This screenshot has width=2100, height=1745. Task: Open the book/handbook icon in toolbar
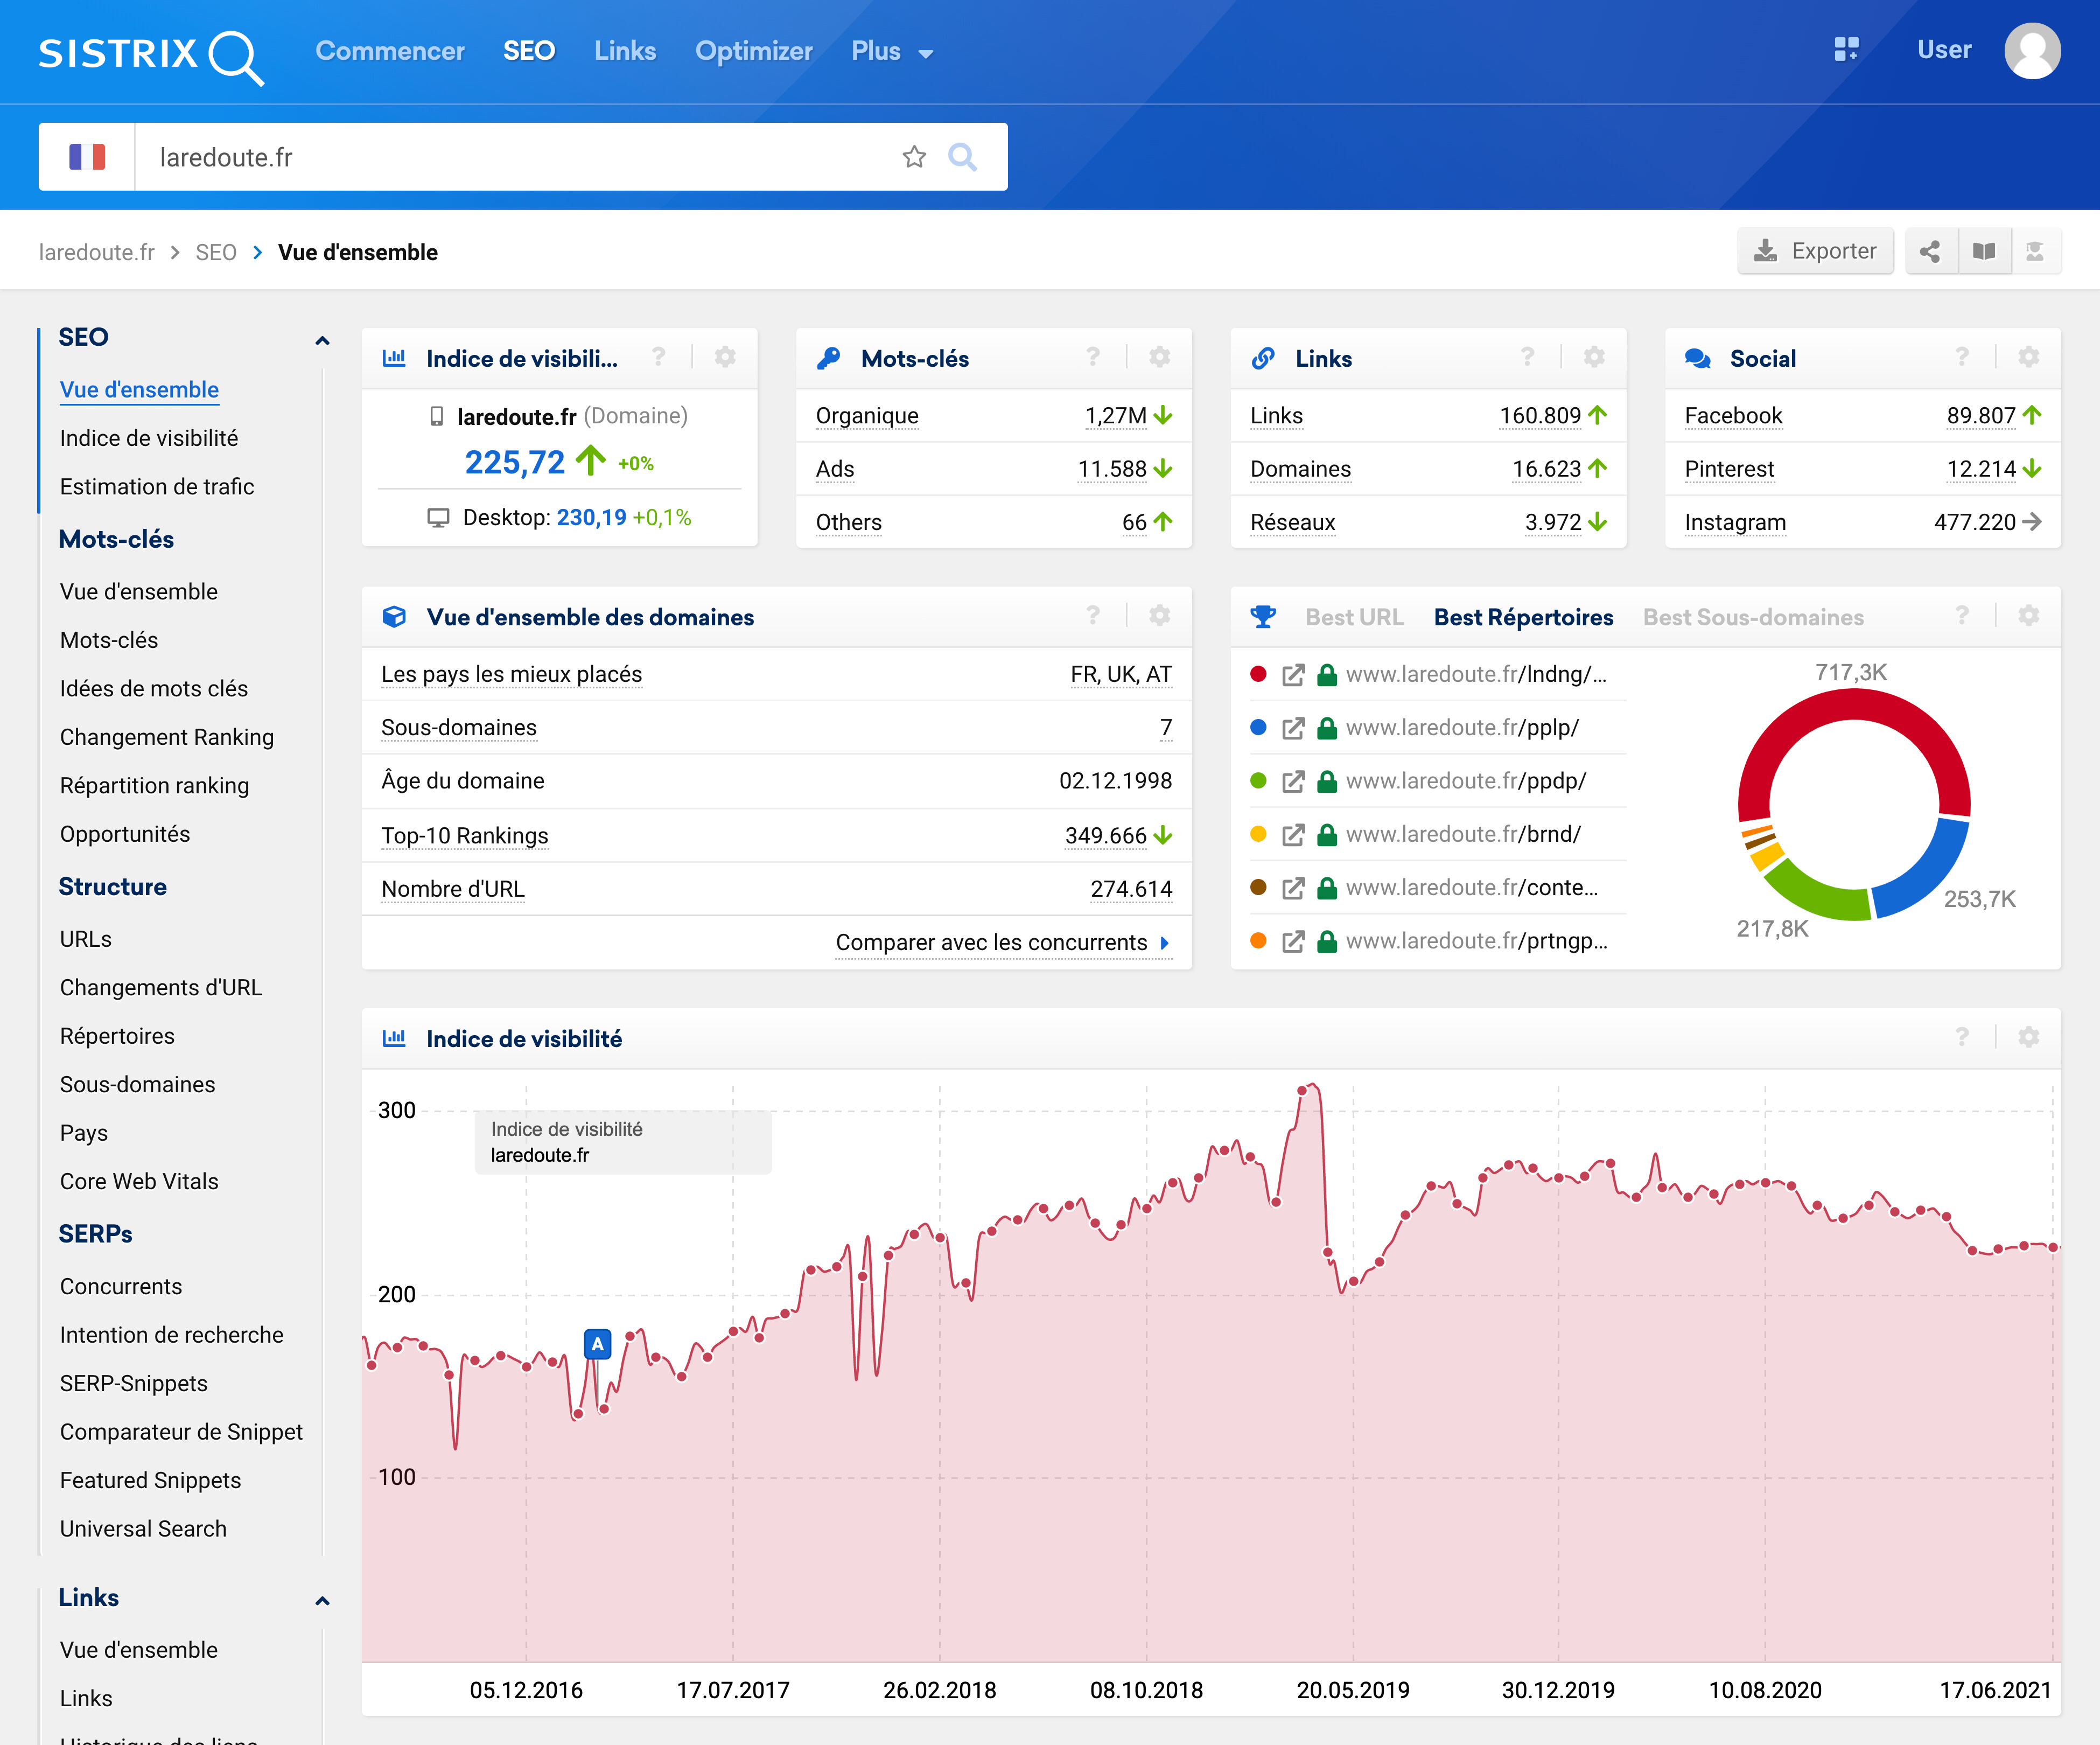coord(1984,251)
